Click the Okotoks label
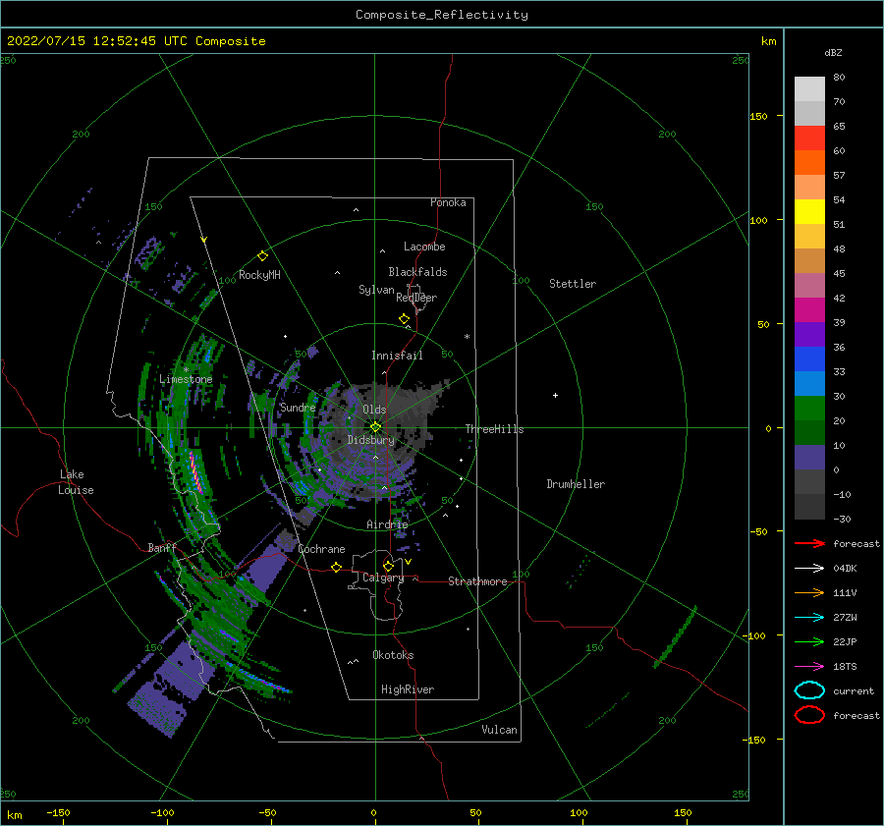This screenshot has height=826, width=884. coord(393,655)
